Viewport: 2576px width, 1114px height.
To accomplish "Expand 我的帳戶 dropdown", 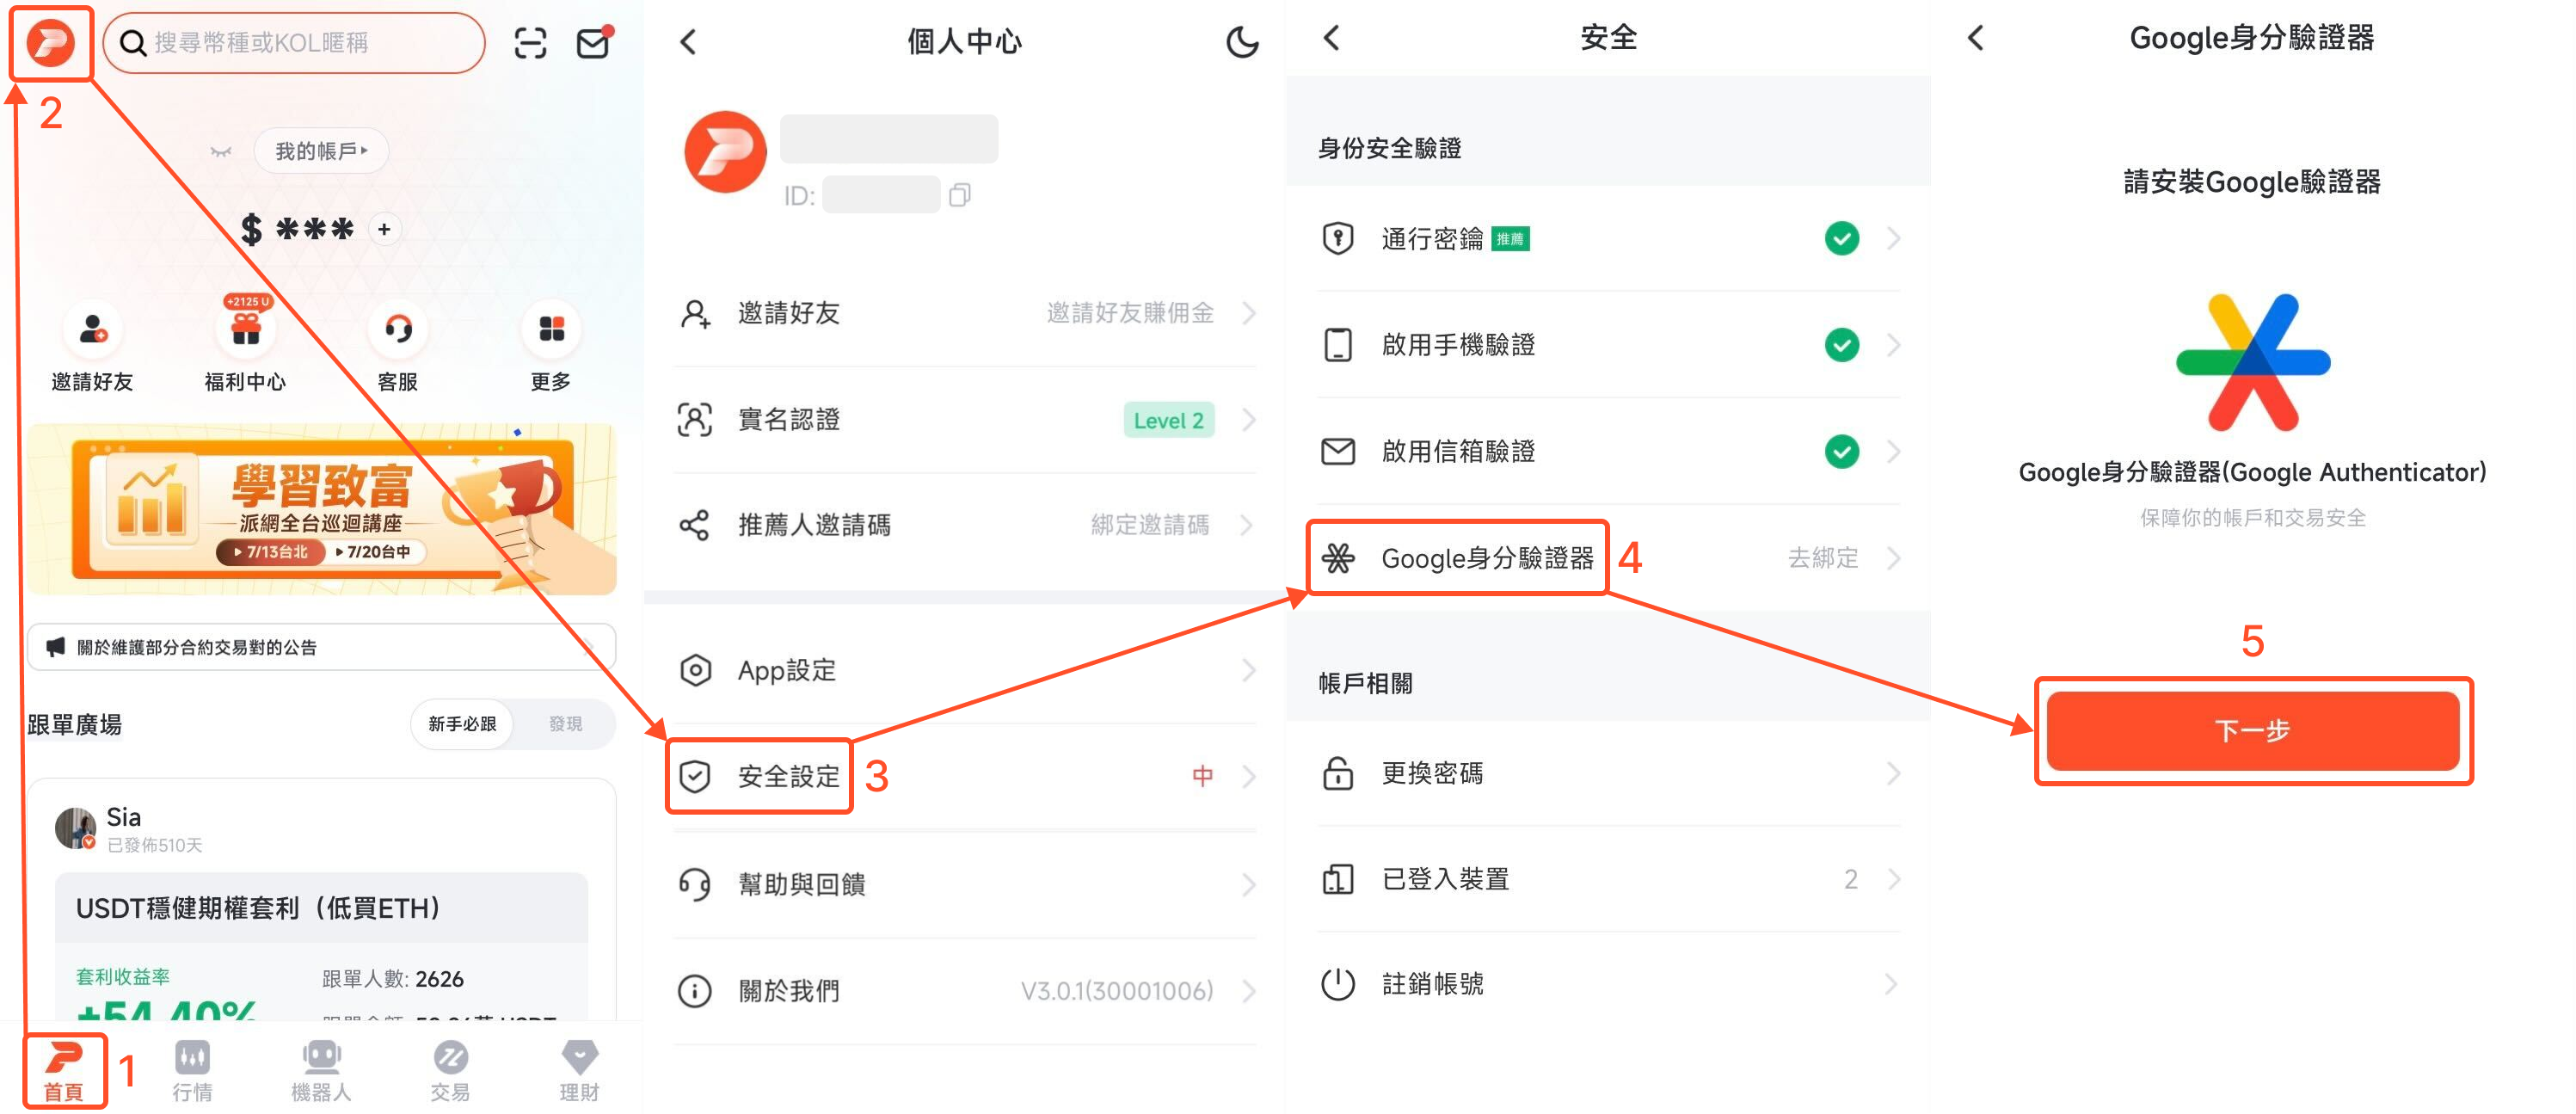I will point(321,151).
